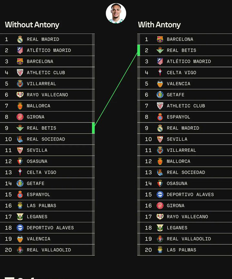Click Celta Vigo crest in With Antony table
Image resolution: width=232 pixels, height=279 pixels.
coord(160,73)
